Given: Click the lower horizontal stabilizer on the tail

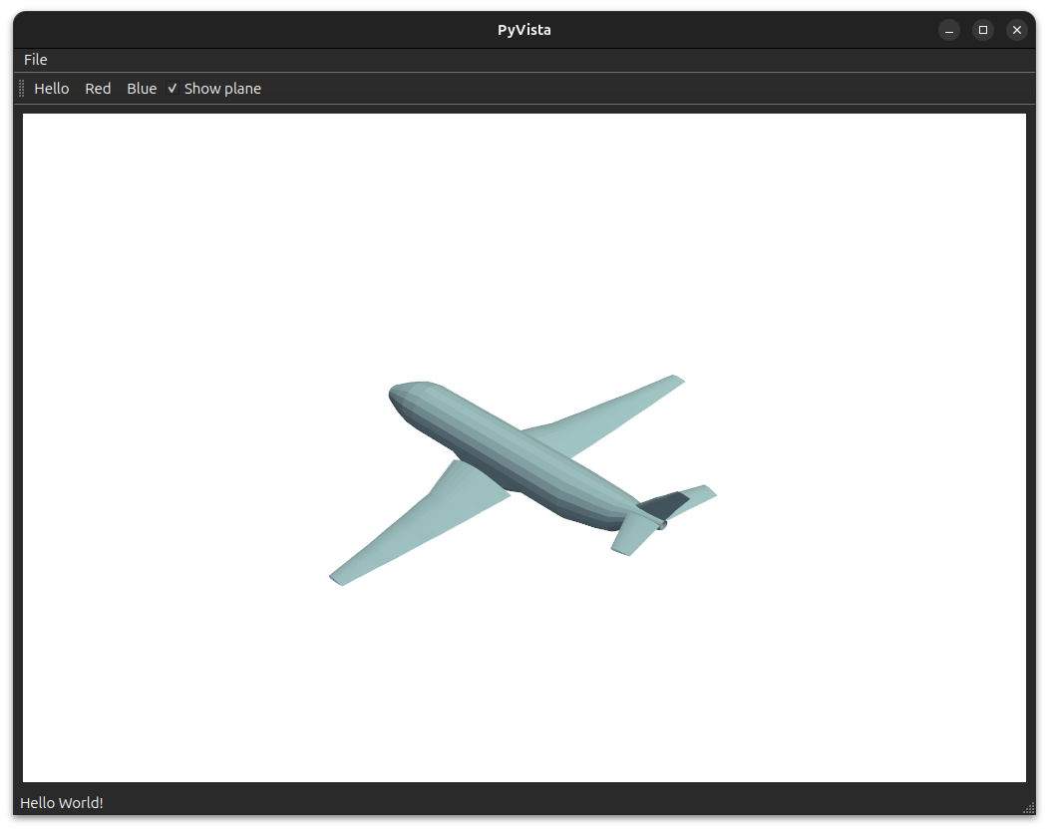Looking at the screenshot, I should coord(634,536).
